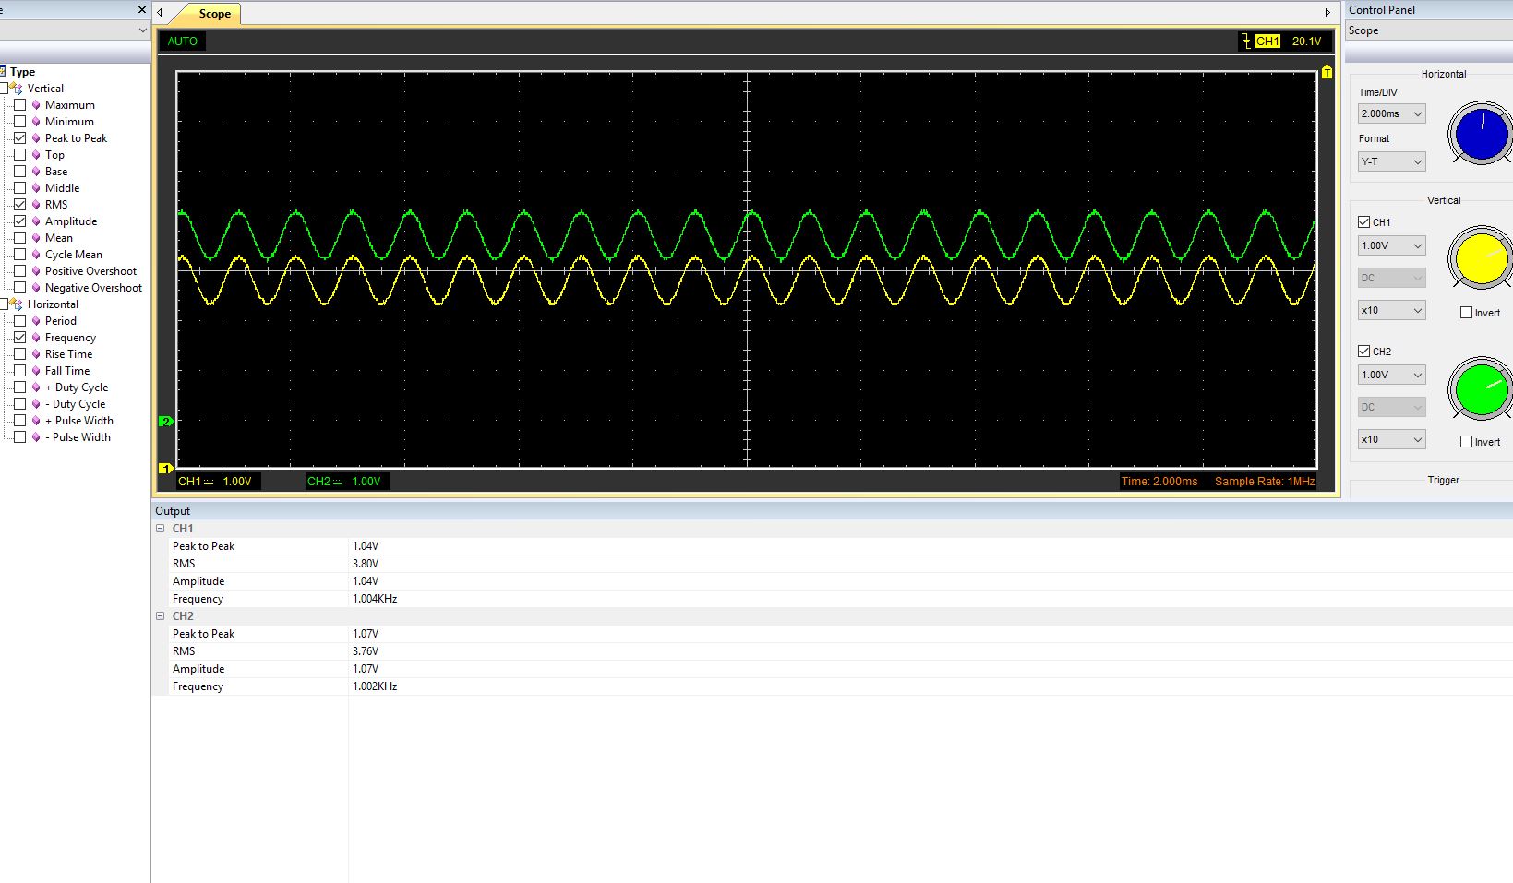The height and width of the screenshot is (883, 1513).
Task: Close the left measurement panel
Action: (141, 10)
